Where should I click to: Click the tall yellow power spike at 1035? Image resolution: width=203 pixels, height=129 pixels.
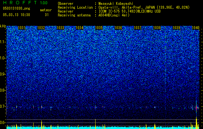[x=96, y=124]
